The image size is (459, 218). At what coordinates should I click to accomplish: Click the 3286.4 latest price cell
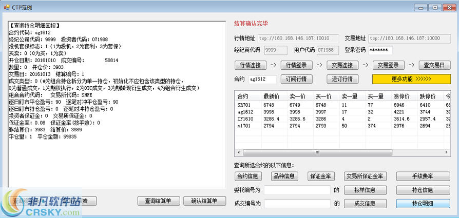pos(274,119)
